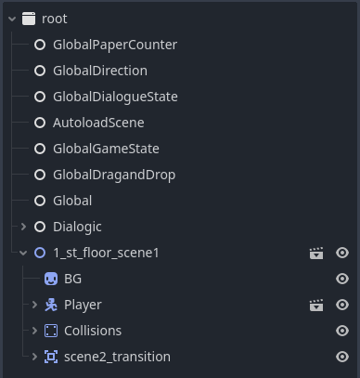Screen dimensions: 360x378
Task: Click the root window node icon
Action: click(x=29, y=19)
